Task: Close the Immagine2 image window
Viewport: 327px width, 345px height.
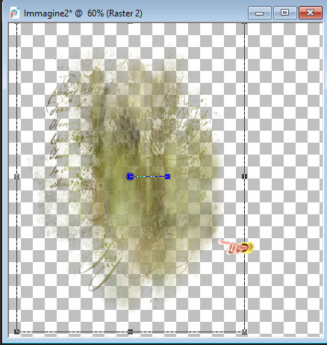Action: click(x=310, y=13)
